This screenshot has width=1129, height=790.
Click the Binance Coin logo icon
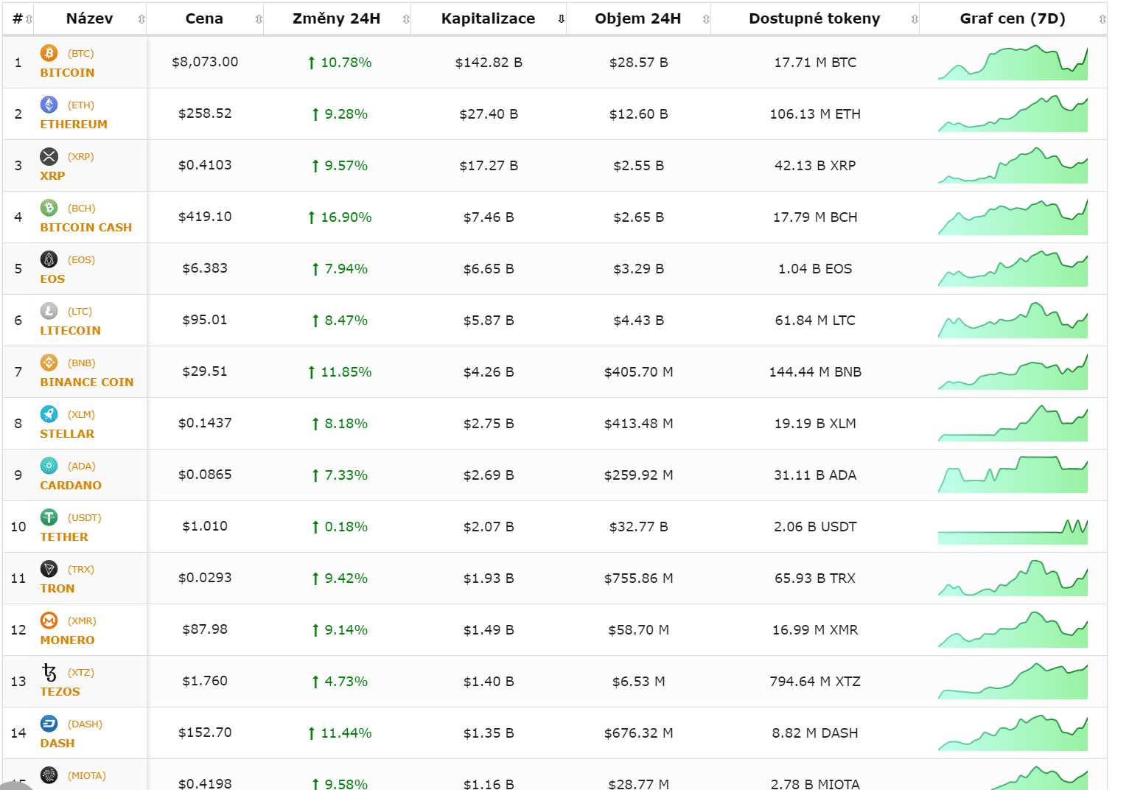(49, 363)
